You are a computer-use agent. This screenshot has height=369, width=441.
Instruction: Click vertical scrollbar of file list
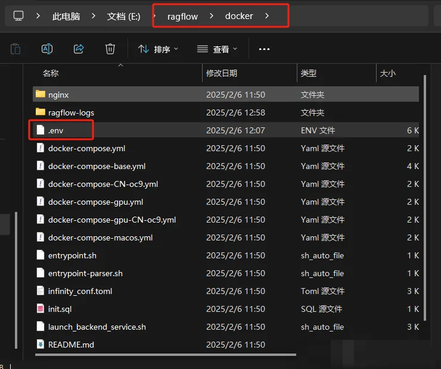(425, 198)
